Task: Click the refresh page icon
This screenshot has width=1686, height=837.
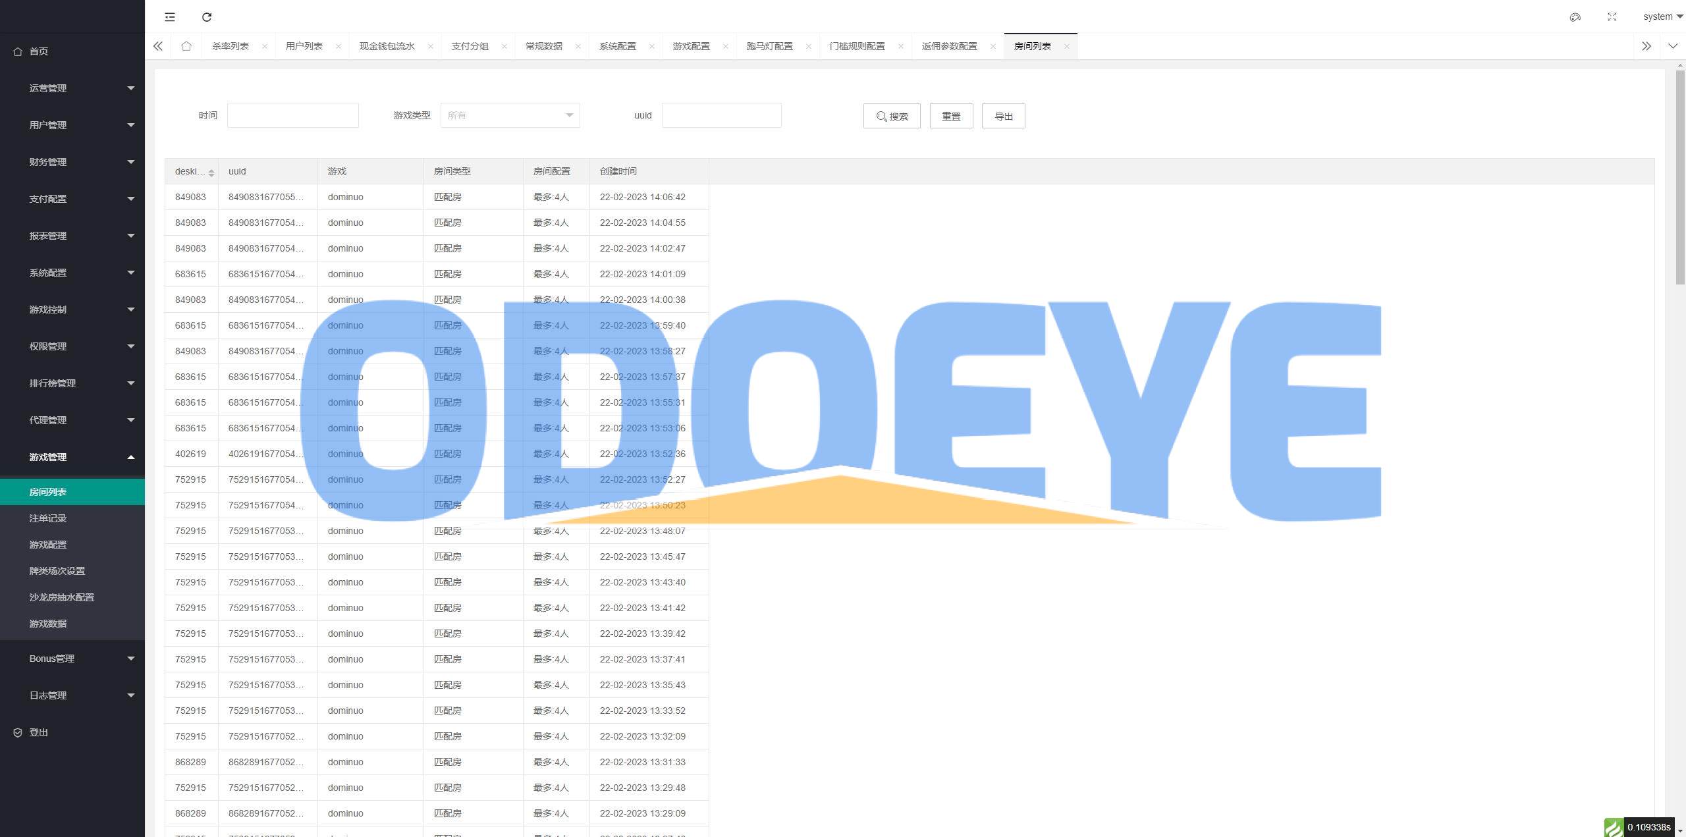Action: point(207,17)
